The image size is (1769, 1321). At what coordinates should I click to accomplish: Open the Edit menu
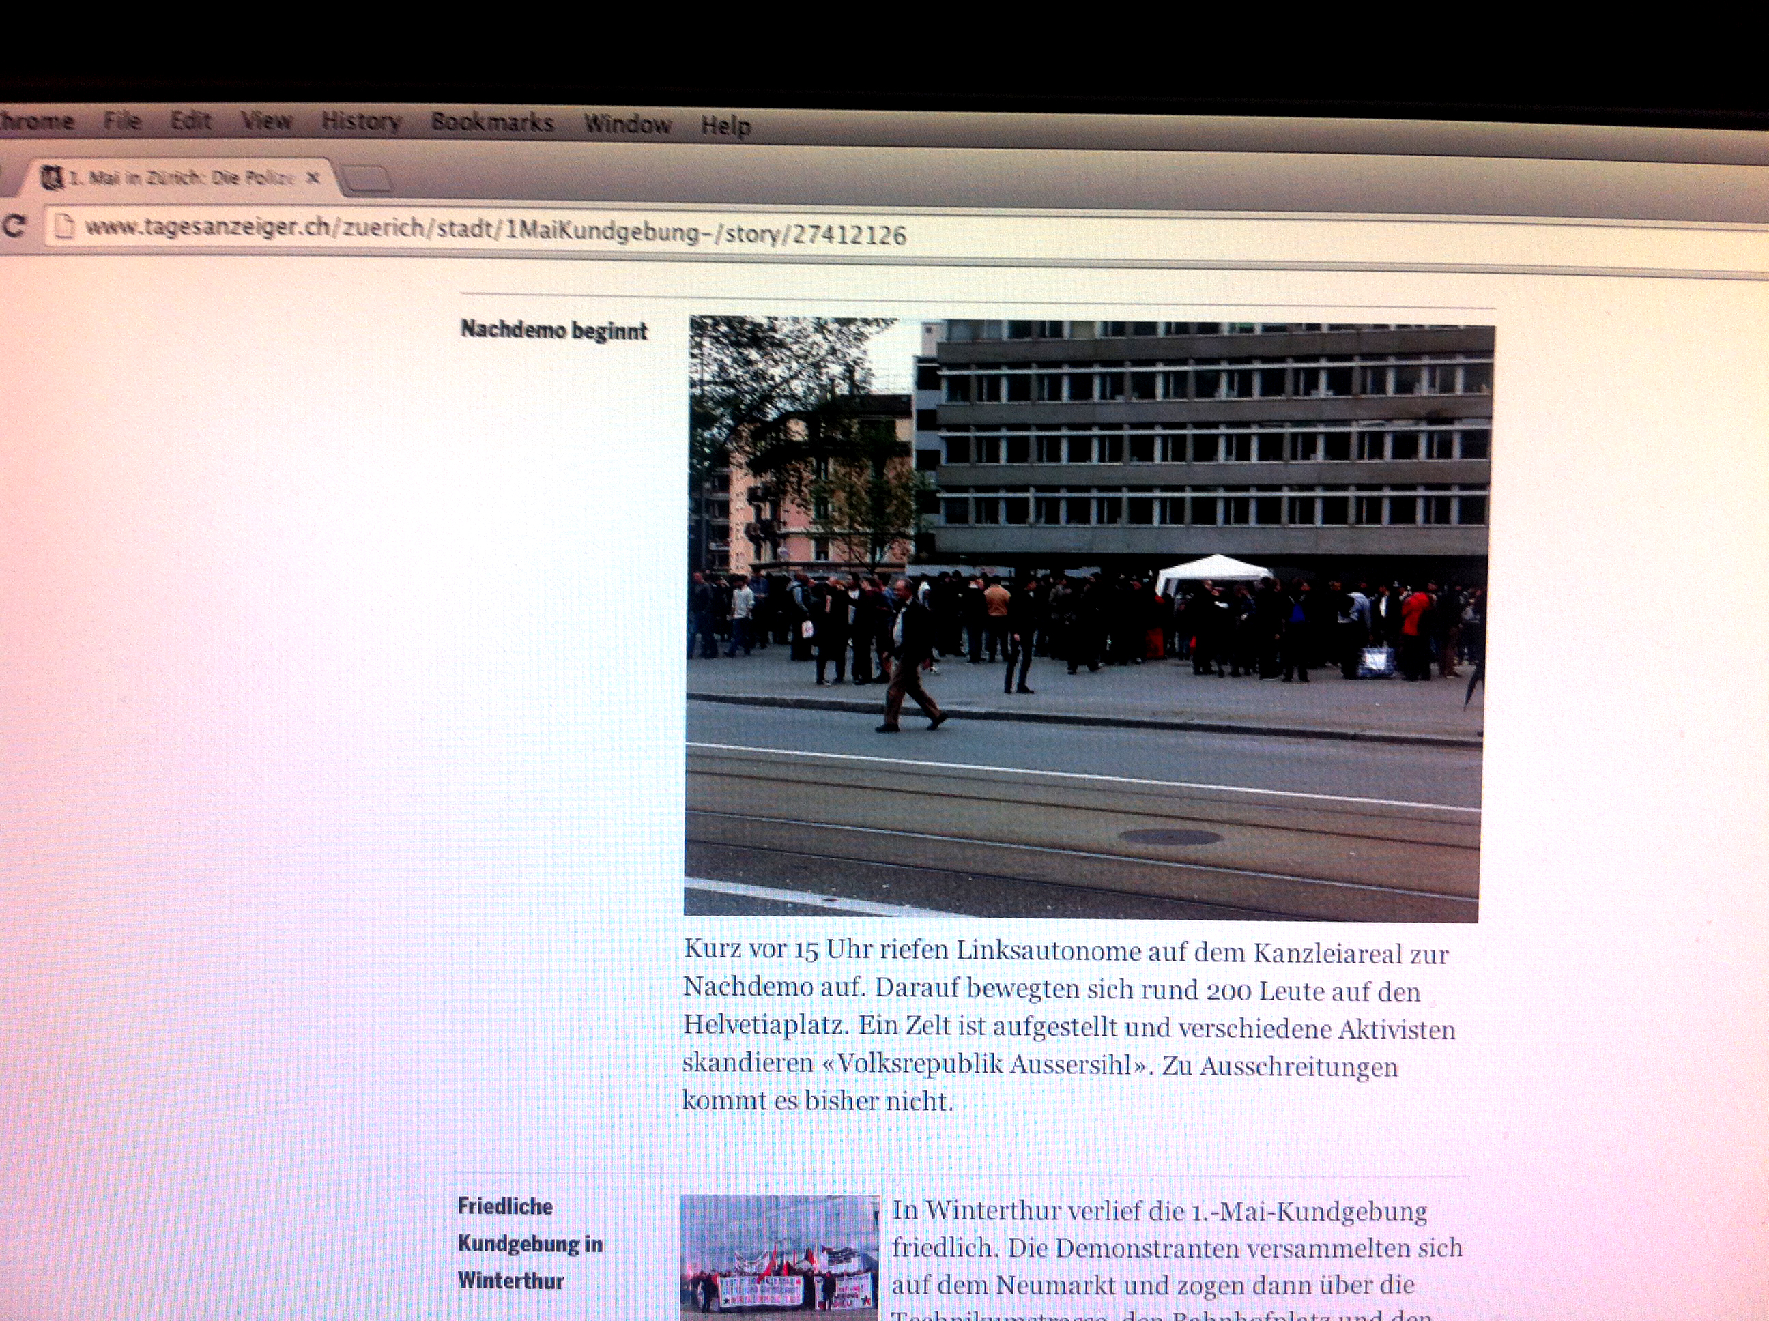[190, 121]
